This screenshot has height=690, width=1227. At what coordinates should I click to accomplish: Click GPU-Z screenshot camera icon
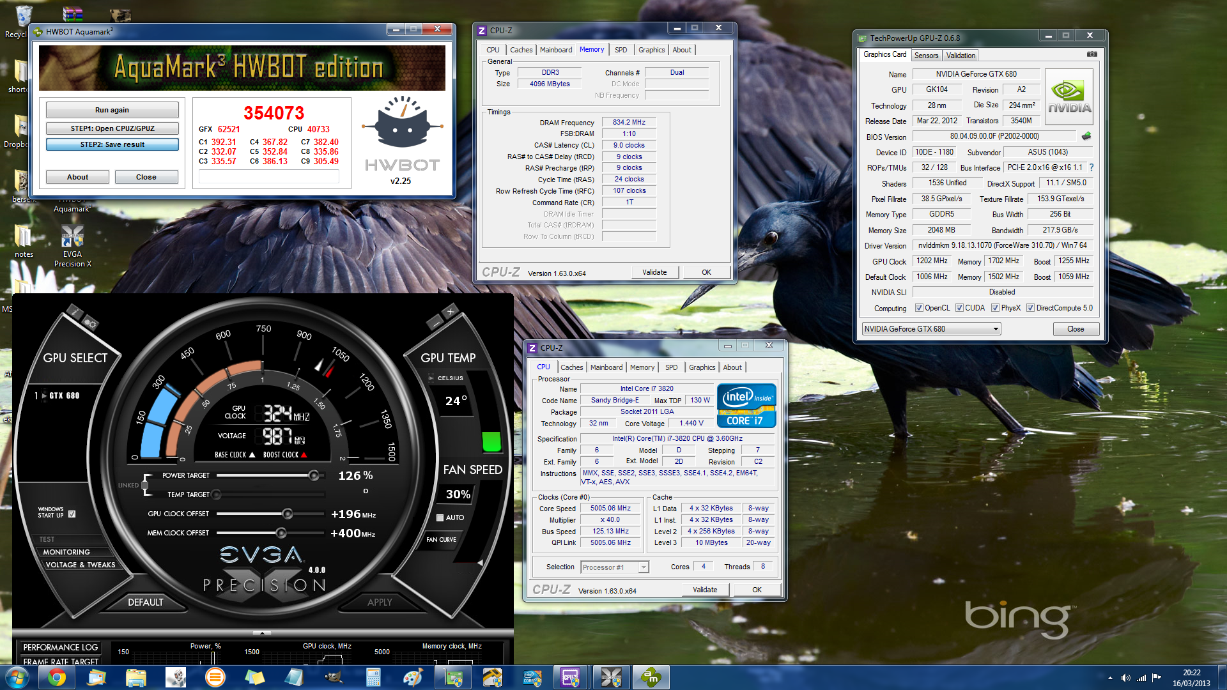coord(1092,54)
